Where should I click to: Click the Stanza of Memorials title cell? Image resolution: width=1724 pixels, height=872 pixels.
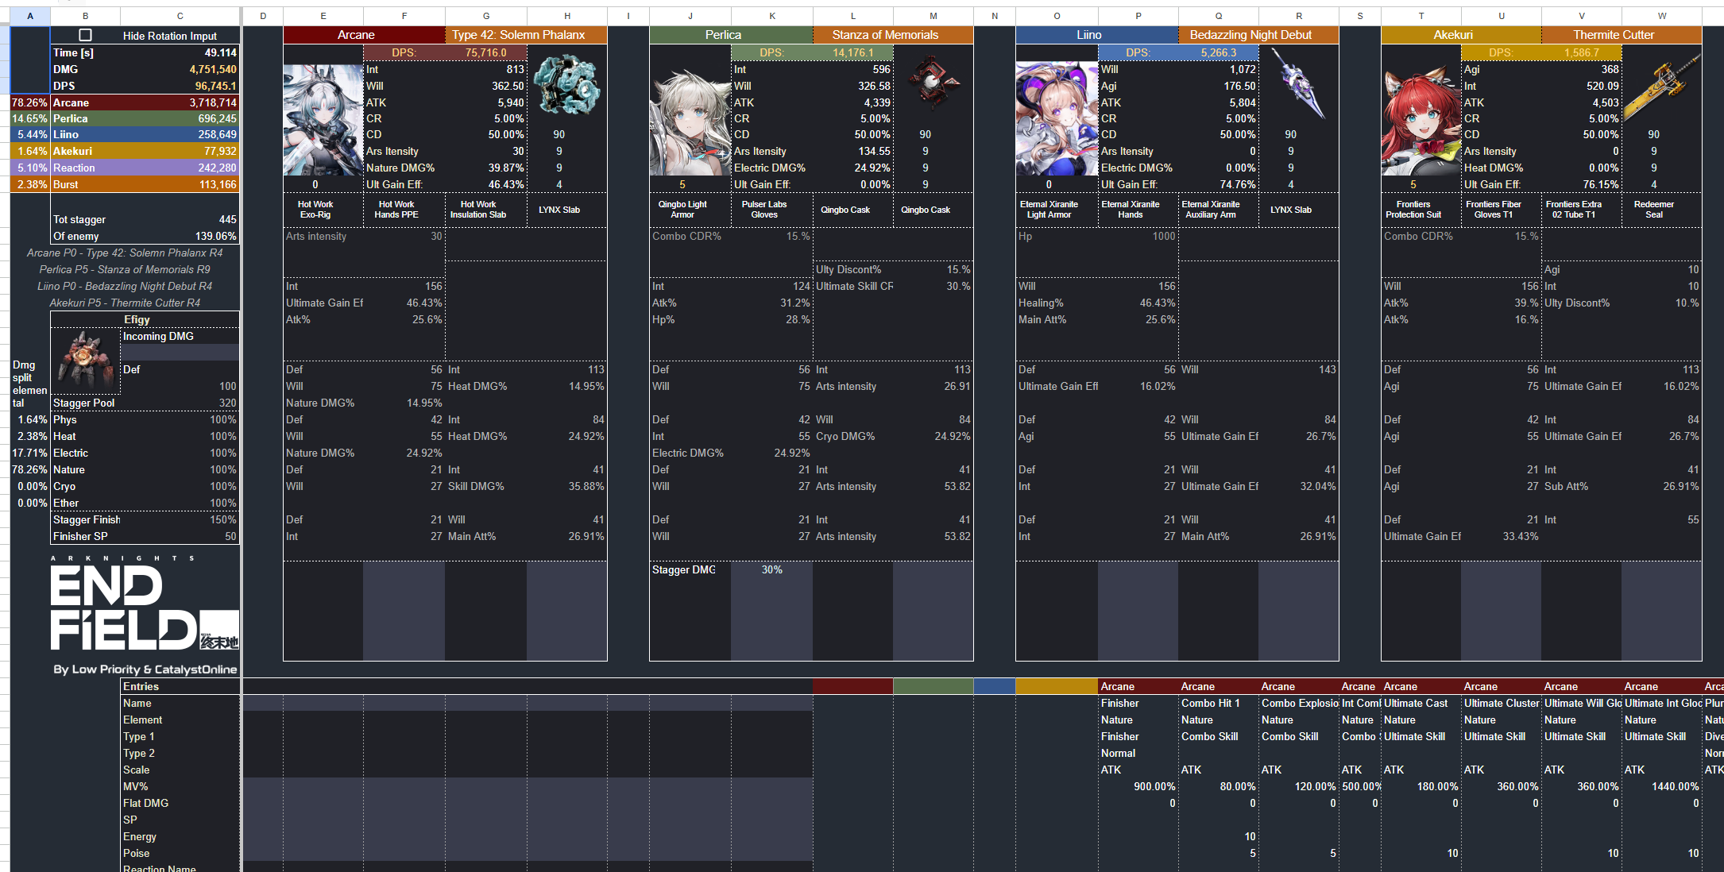coord(893,35)
